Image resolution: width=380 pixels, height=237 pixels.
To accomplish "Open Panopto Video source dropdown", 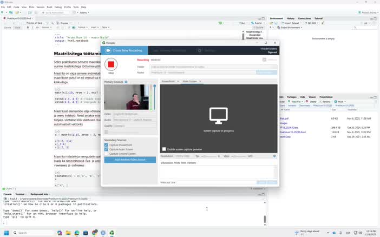I will pos(134,114).
